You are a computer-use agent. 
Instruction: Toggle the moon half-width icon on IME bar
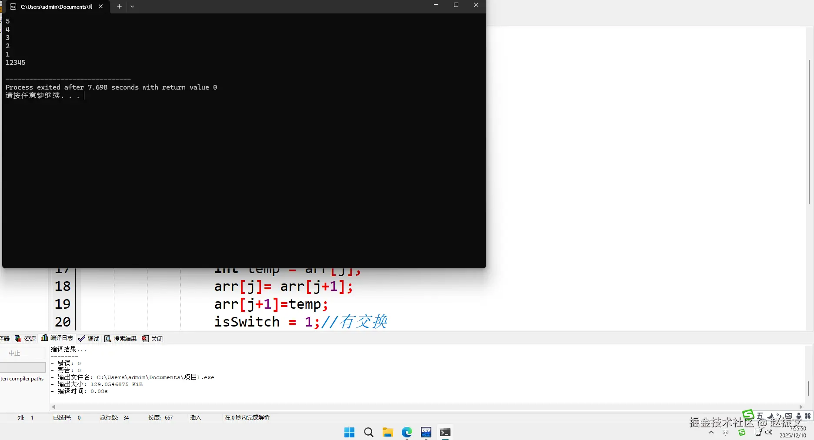(x=770, y=416)
